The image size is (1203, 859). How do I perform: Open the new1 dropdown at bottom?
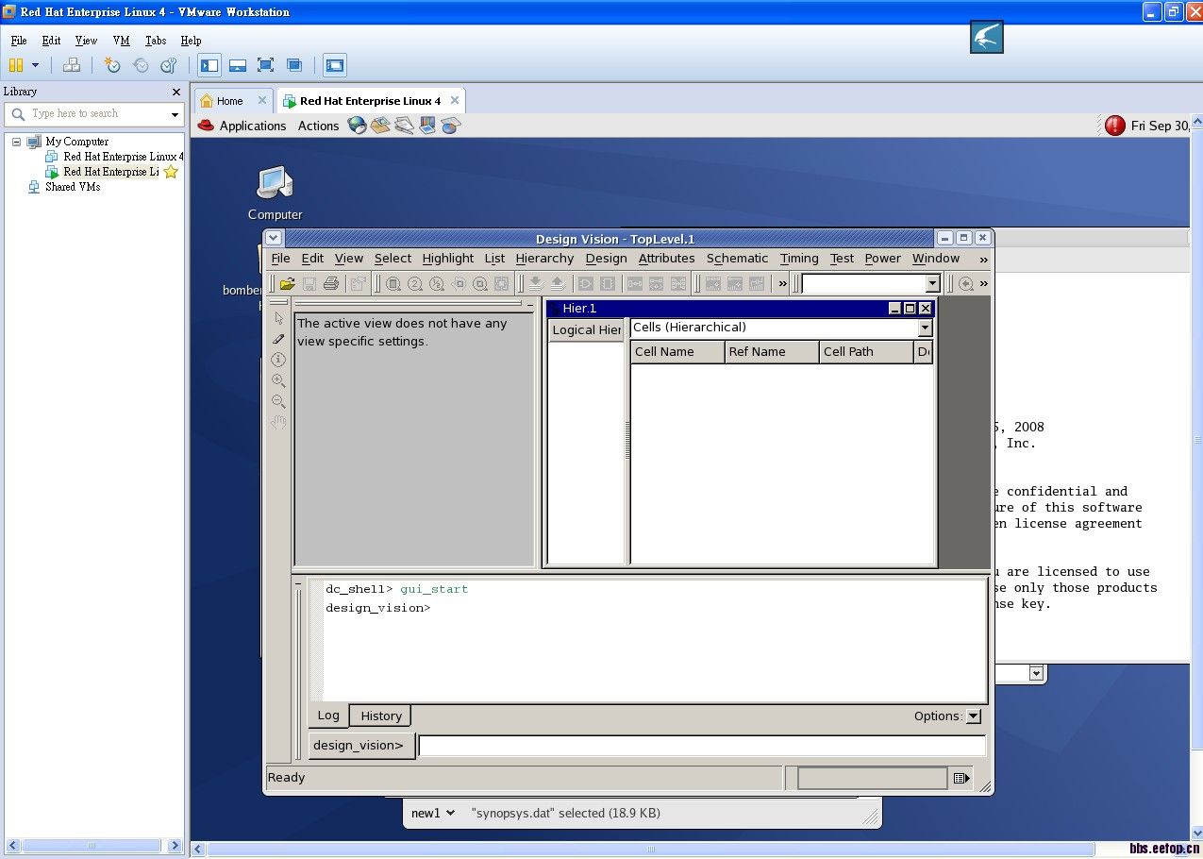[x=433, y=813]
